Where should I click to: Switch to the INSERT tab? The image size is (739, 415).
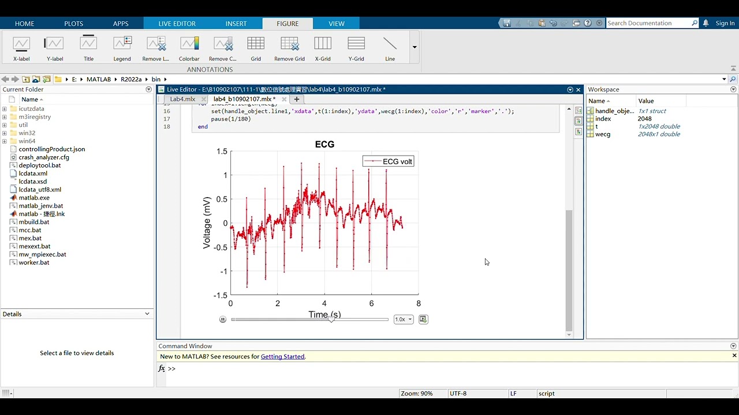point(236,24)
